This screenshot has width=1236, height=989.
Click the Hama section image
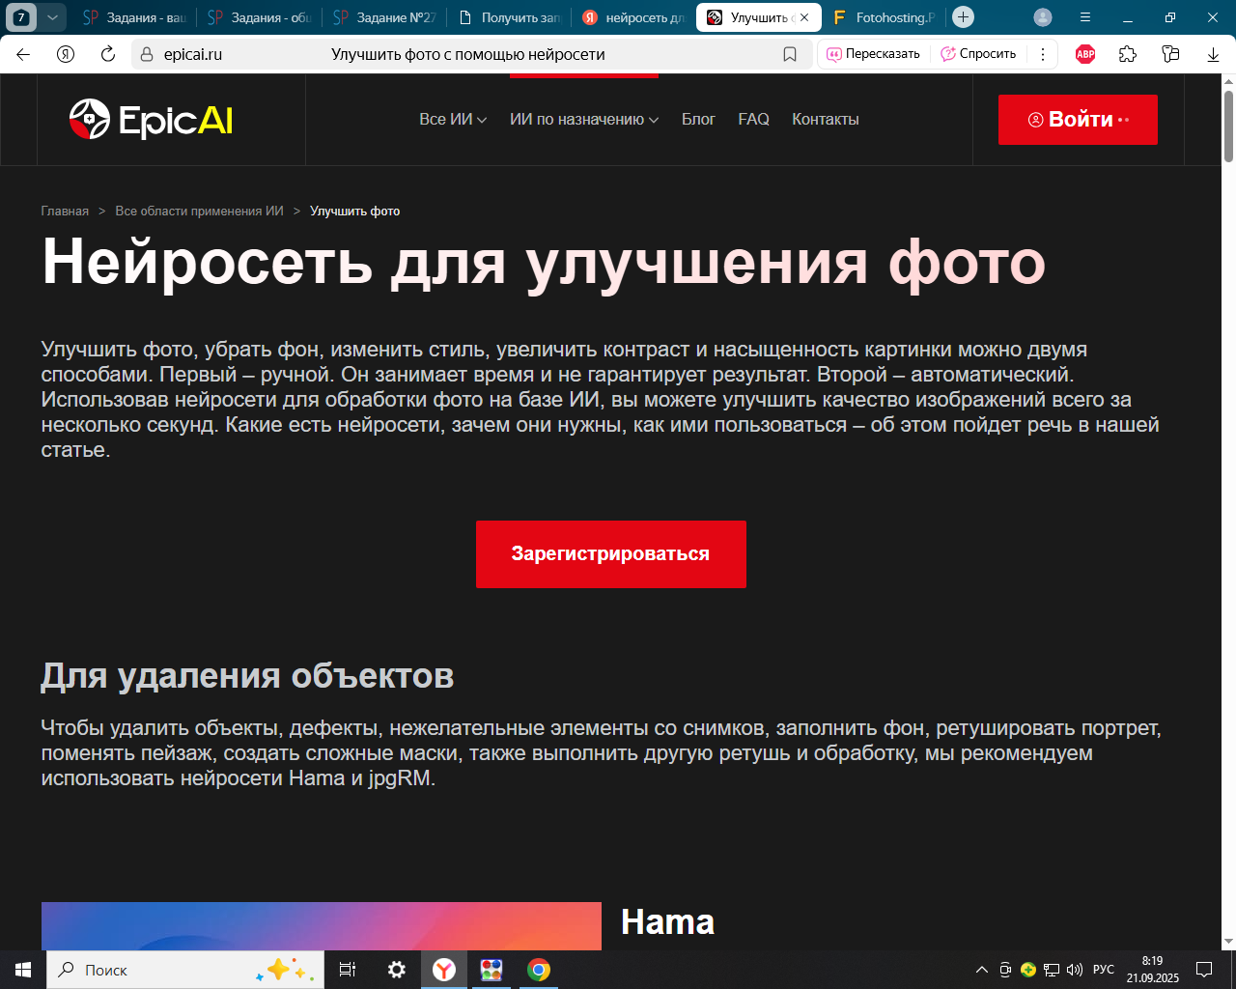pyautogui.click(x=322, y=926)
